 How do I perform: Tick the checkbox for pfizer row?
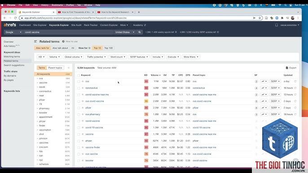[79, 108]
